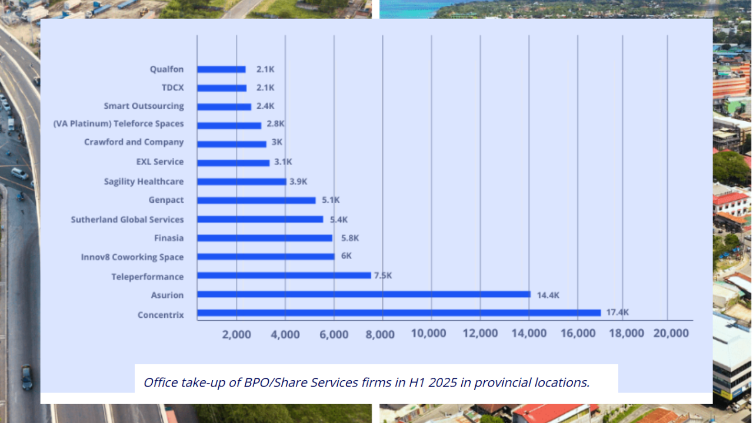Screen dimensions: 753x423
Task: Select the 14.4K value label
Action: coord(547,295)
